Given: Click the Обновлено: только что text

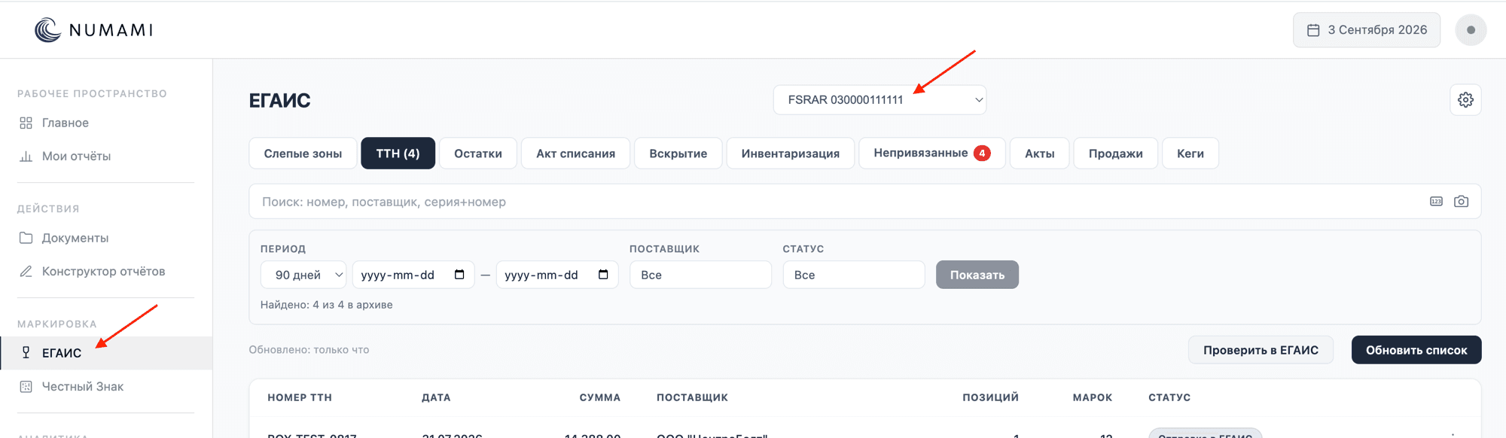Looking at the screenshot, I should [309, 350].
